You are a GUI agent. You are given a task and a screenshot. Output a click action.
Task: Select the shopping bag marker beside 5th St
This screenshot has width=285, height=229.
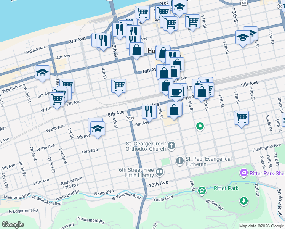[136, 50]
